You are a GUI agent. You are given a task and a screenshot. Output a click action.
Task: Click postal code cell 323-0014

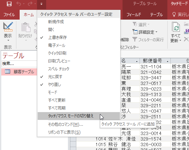(x=155, y=133)
